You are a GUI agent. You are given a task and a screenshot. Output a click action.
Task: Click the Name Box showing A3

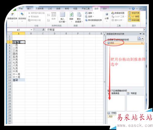point(19,30)
